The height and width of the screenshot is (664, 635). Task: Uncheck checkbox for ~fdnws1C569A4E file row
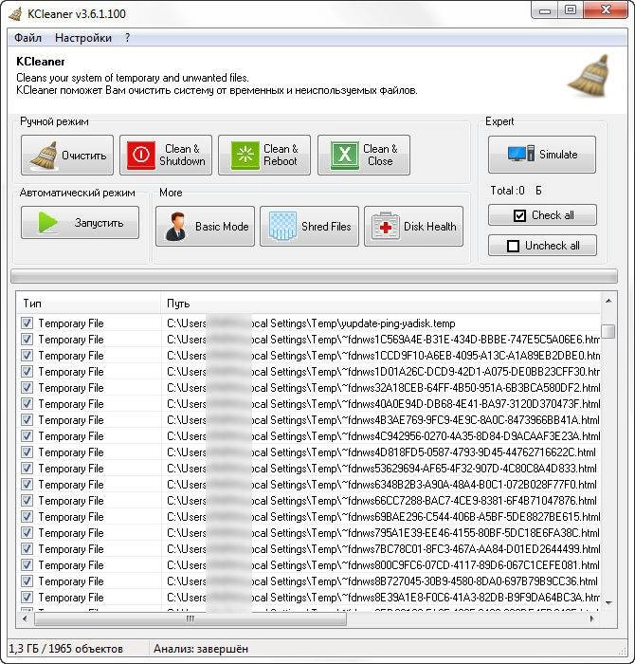27,340
